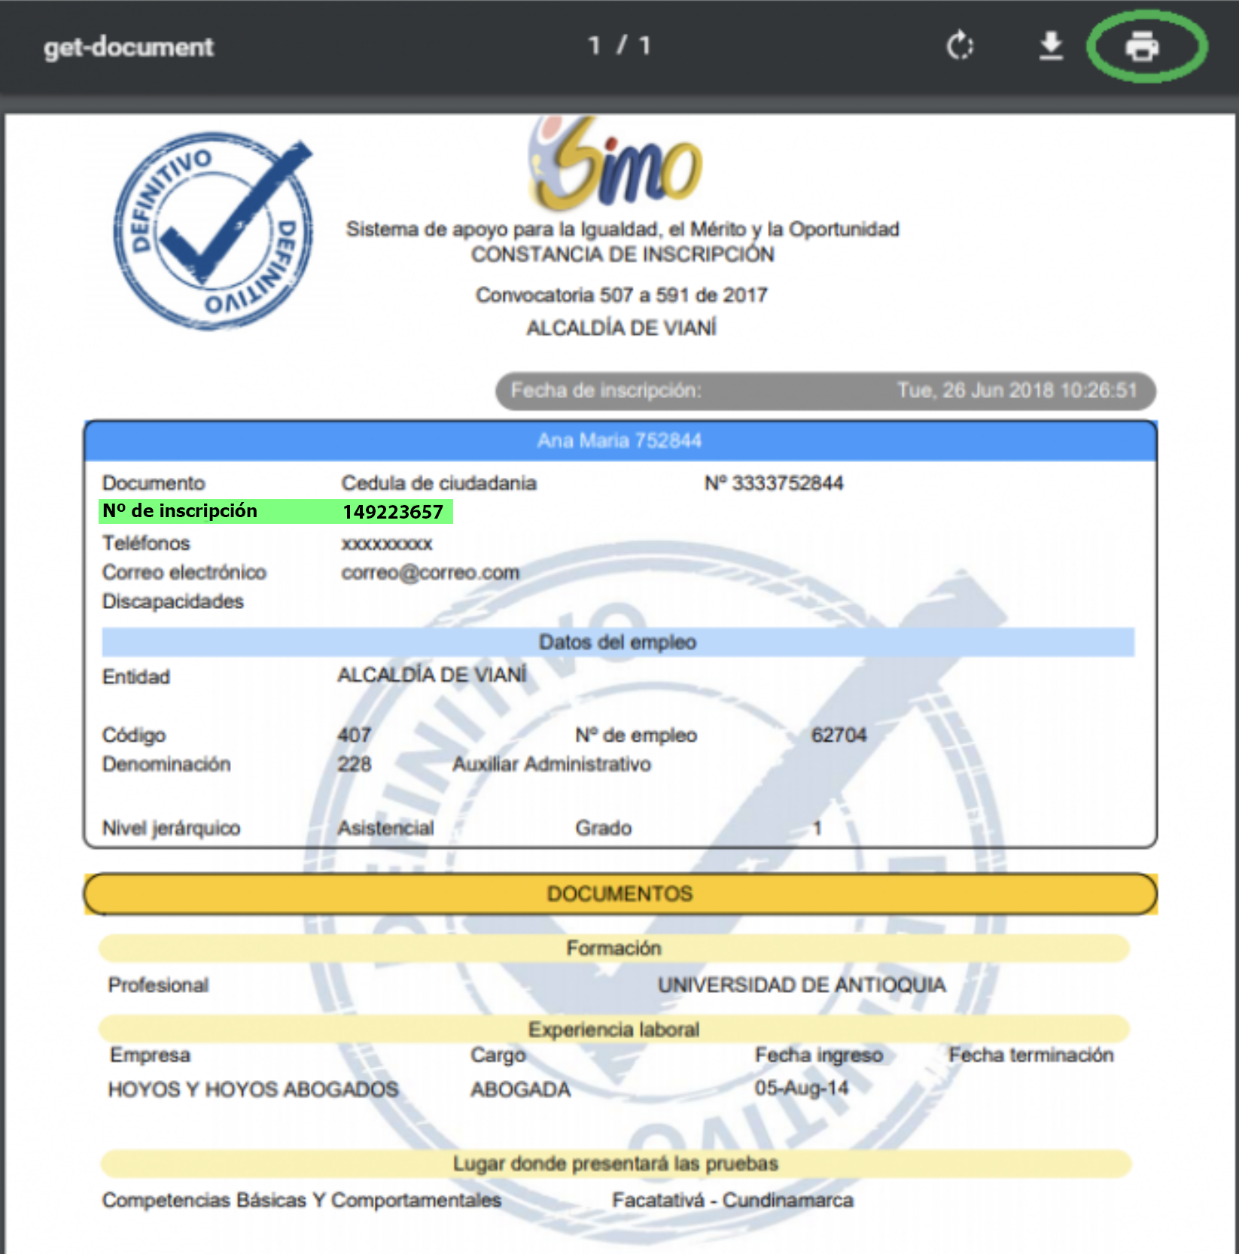Click the inscription date Tue, 26 Jun 2018 10:26:51

pyautogui.click(x=1017, y=390)
